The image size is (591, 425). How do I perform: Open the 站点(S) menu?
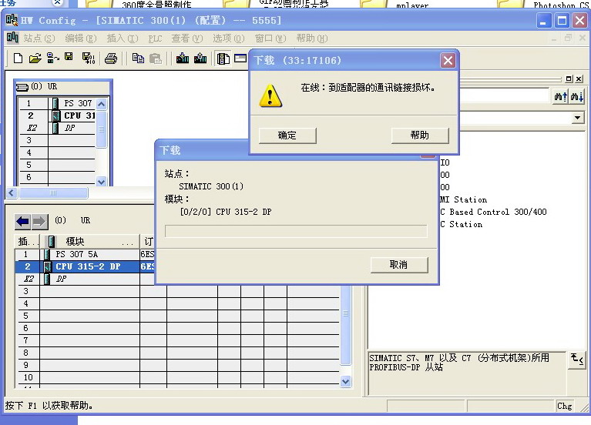39,38
